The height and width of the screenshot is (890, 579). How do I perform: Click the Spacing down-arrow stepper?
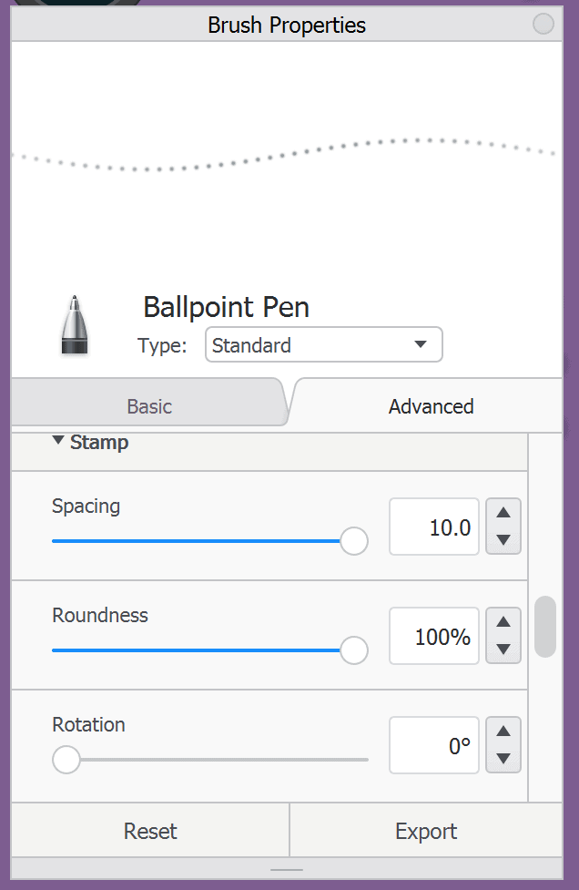[x=503, y=541]
